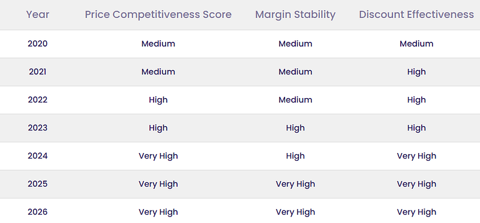Click 2021 Discount Effectiveness High cell

416,72
